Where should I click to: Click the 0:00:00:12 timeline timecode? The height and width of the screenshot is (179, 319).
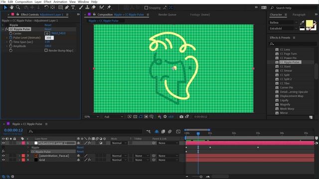[x=13, y=130]
